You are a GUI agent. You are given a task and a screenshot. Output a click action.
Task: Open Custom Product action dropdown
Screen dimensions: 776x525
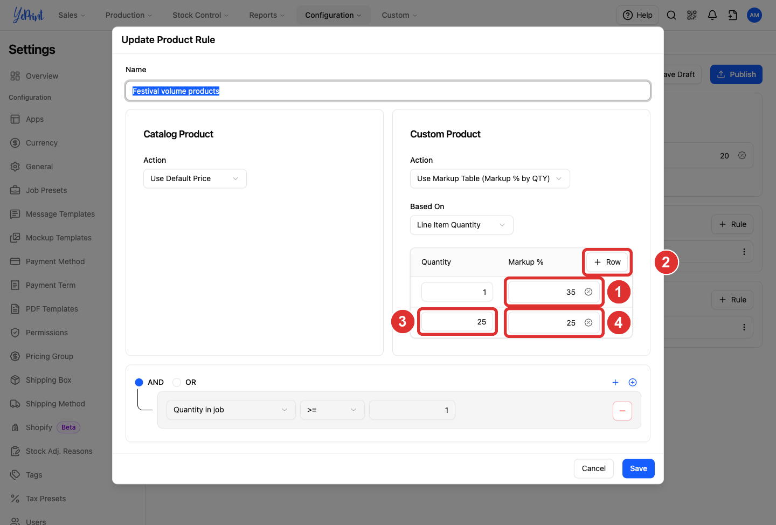(x=490, y=178)
